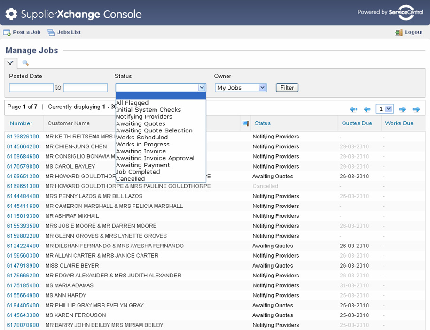The height and width of the screenshot is (330, 430).
Task: Click customer name MS MARIA ADAMAS
Action: point(69,285)
